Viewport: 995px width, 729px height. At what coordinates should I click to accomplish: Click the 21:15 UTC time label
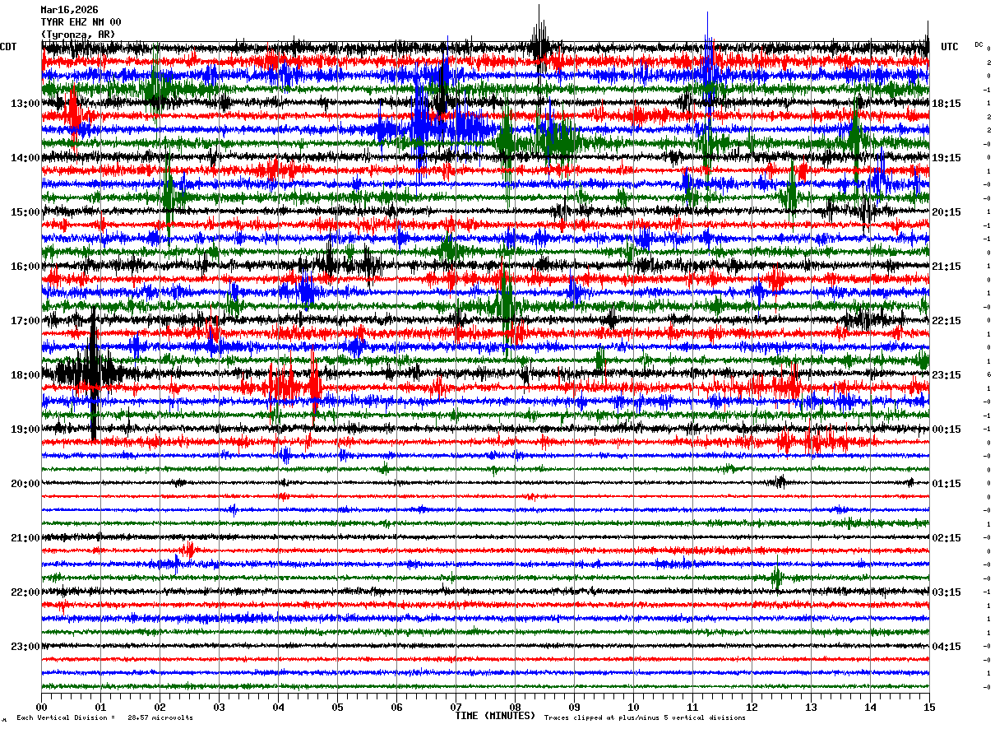coord(946,267)
